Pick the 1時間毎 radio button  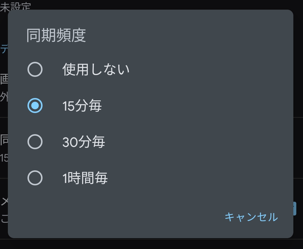coord(35,178)
